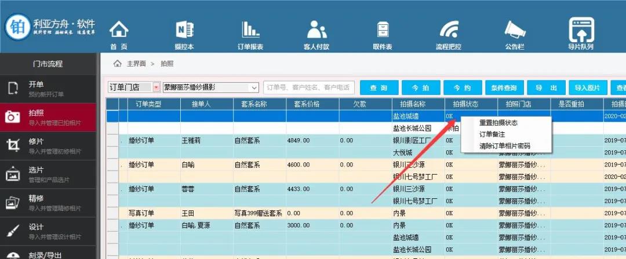Open the 流程把控 signal icon
This screenshot has width=626, height=259.
[x=448, y=29]
